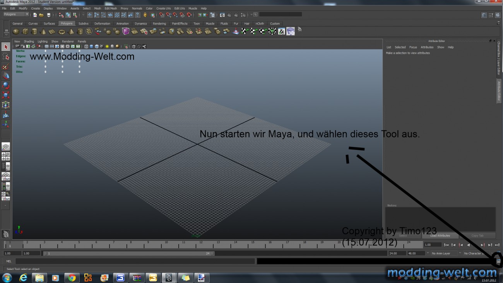Activate the Universal Manipulator tool

(5, 105)
